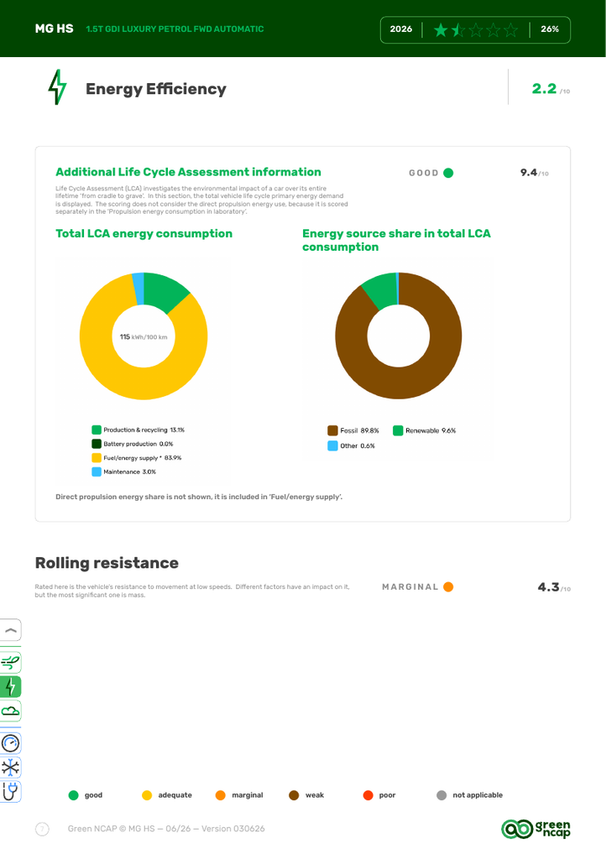This screenshot has height=859, width=606.
Task: Click the 'Other 0.6%' legend text
Action: tap(358, 446)
